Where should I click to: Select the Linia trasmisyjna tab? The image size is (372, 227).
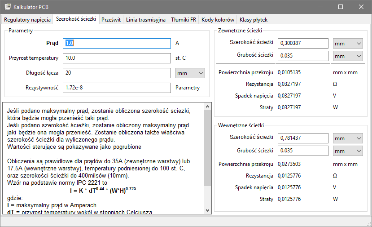tap(146, 20)
